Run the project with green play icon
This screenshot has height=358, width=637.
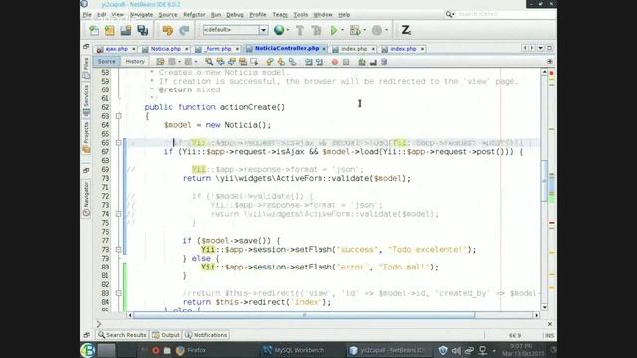pyautogui.click(x=334, y=30)
